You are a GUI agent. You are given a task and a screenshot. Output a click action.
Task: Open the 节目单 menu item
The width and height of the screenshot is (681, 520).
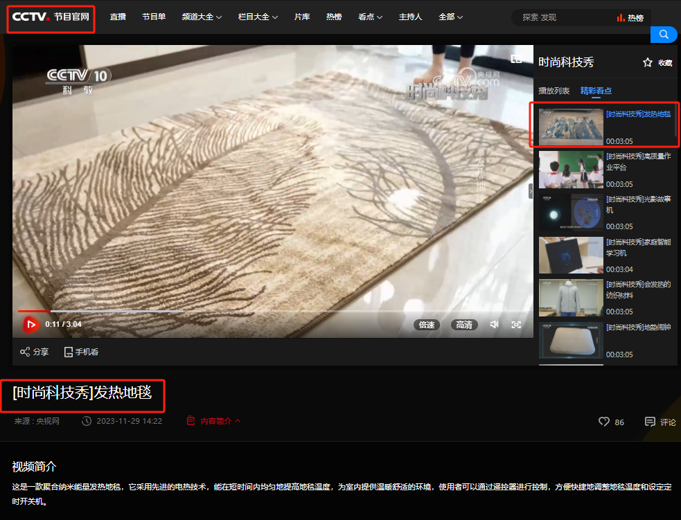[x=154, y=17]
